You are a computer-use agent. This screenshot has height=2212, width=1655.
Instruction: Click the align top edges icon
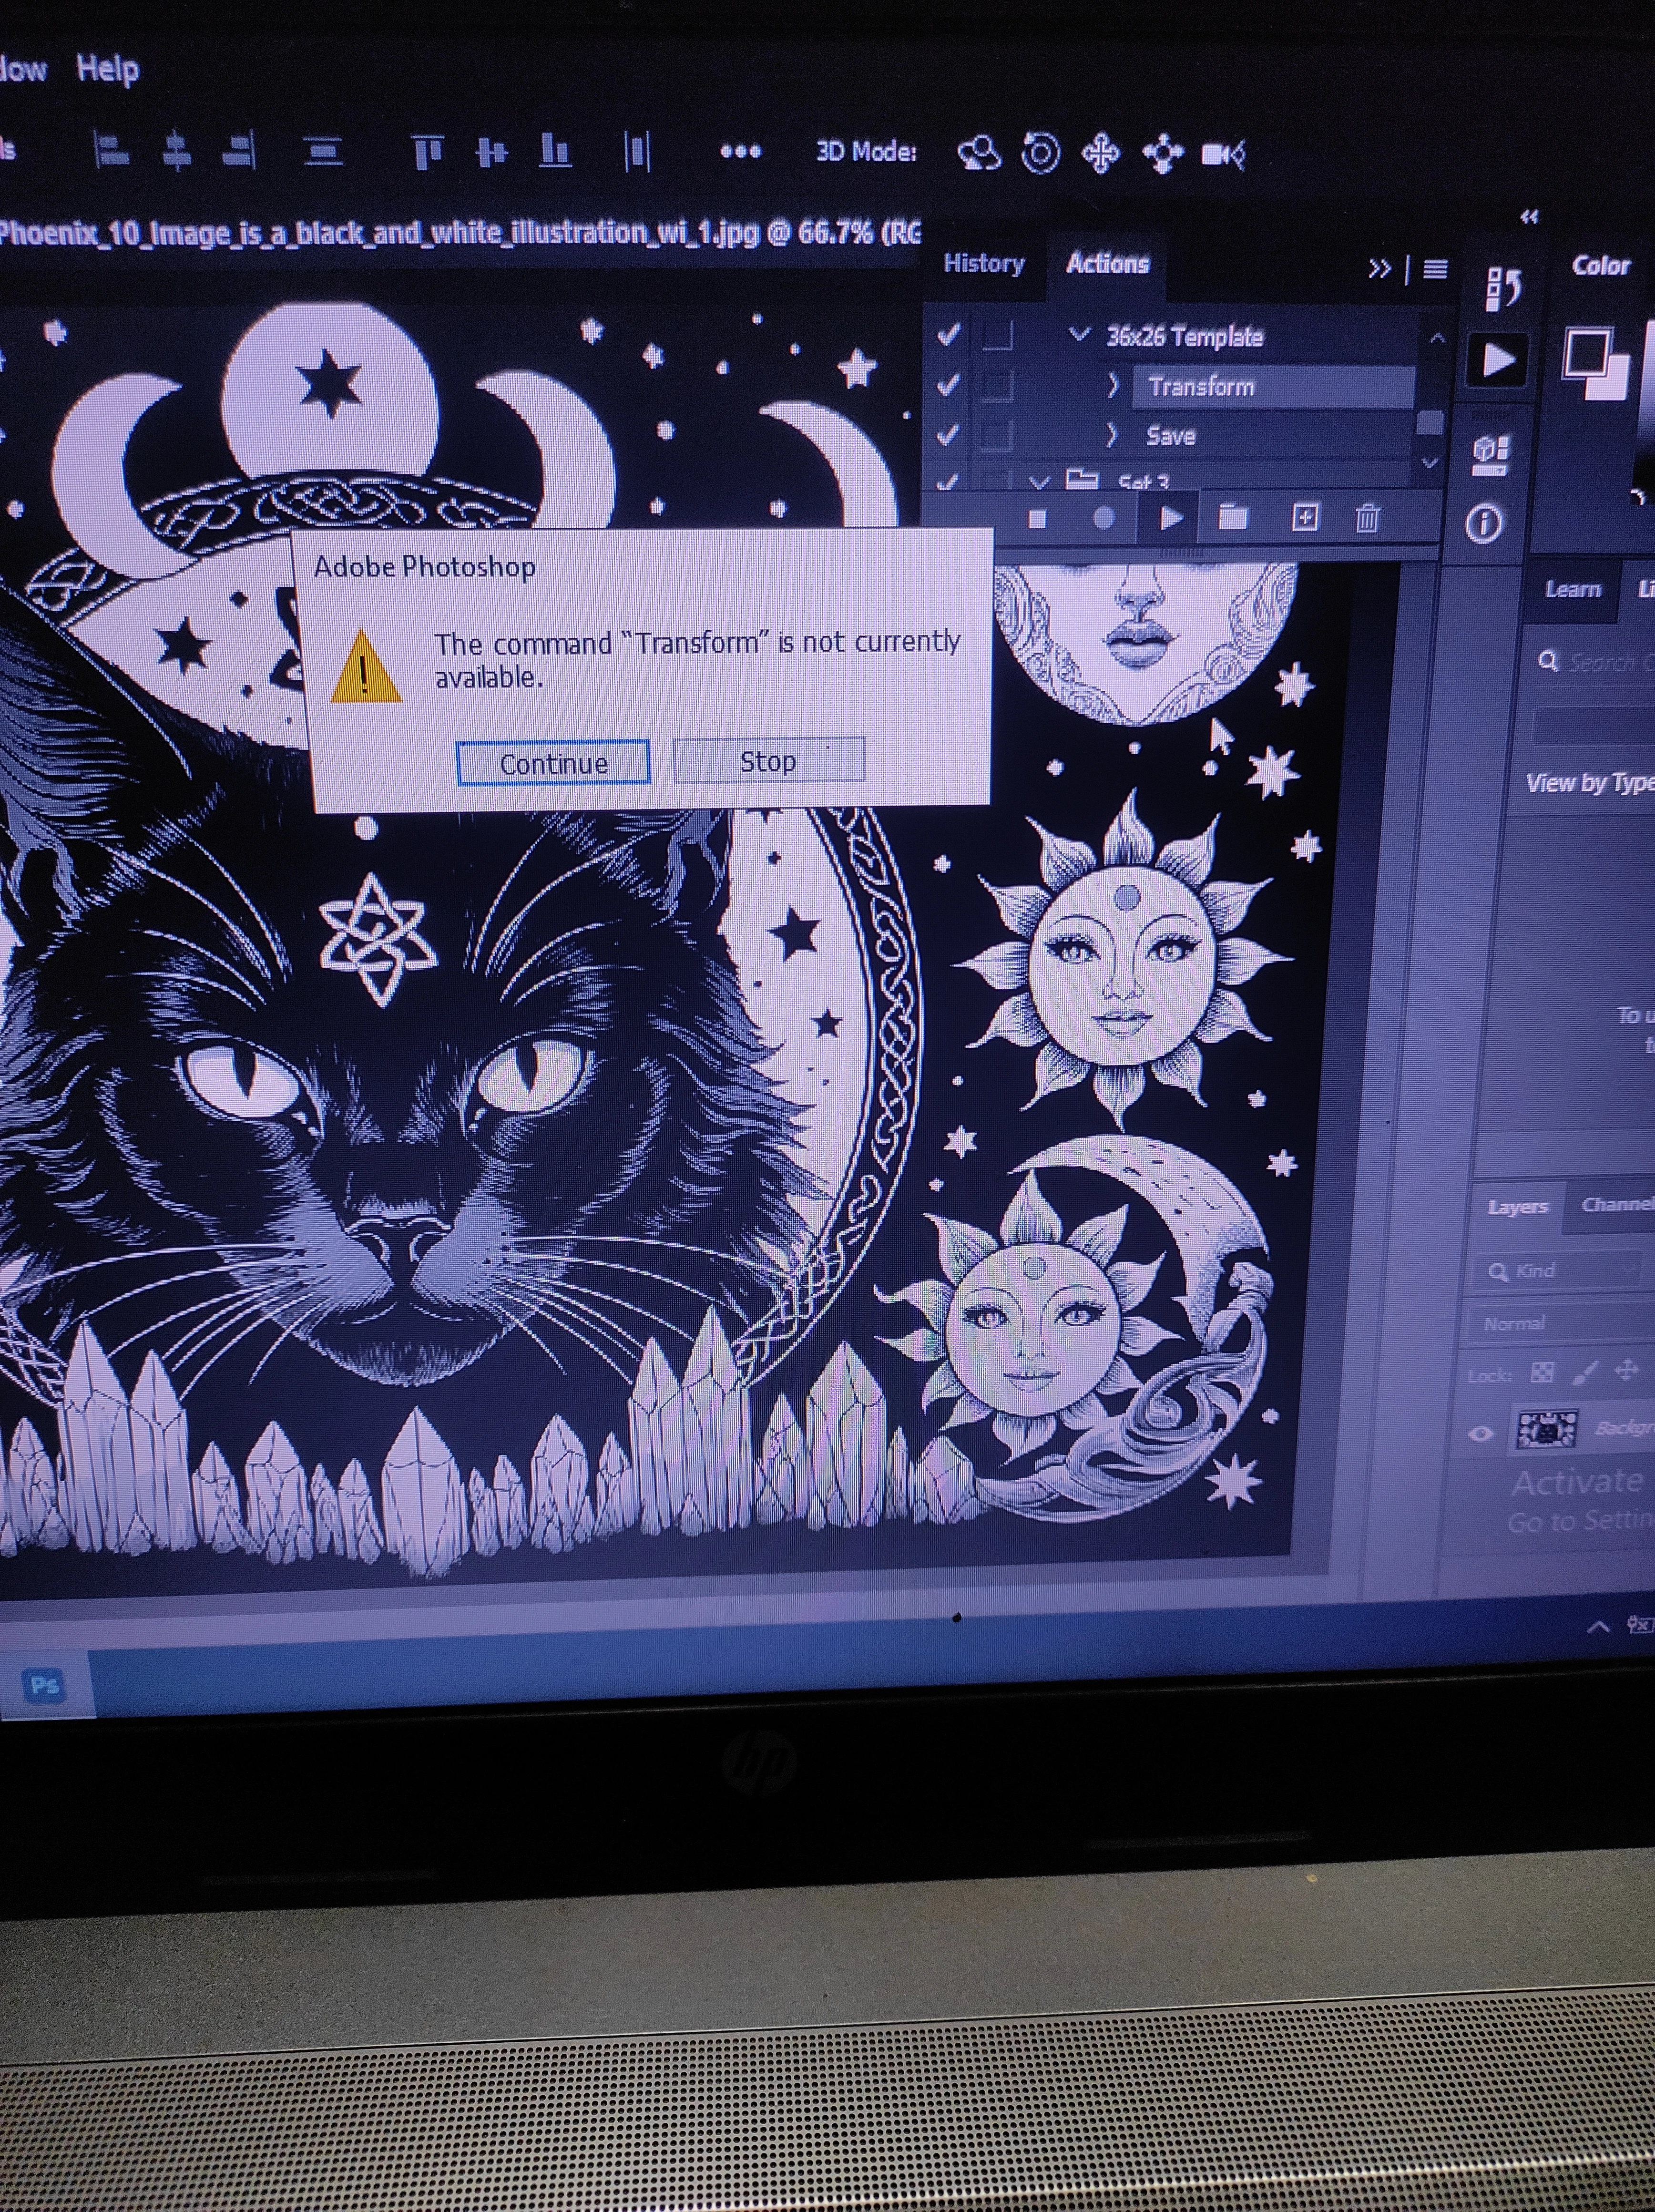tap(427, 152)
